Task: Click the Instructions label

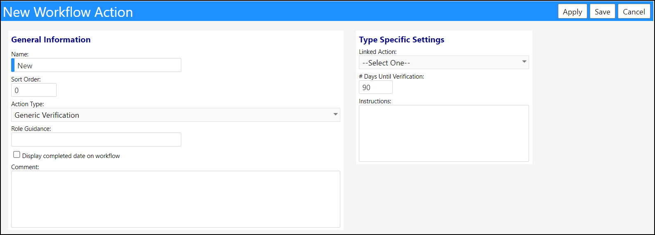Action: 375,101
